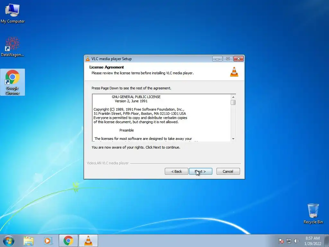Open the volume speaker icon in tray
The width and height of the screenshot is (329, 247).
297,241
